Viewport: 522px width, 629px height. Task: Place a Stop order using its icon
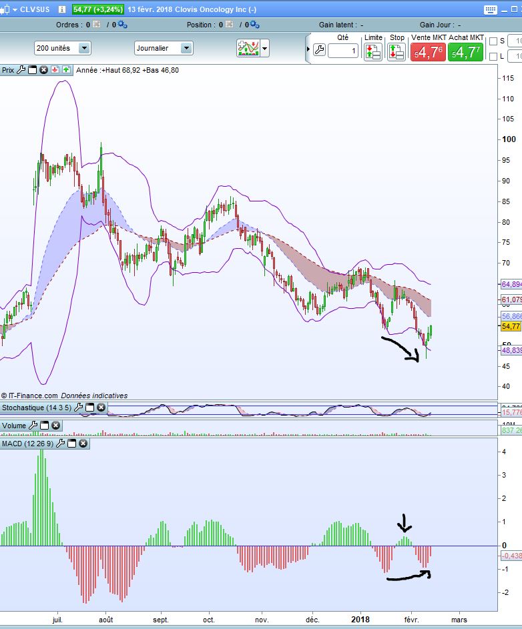396,52
